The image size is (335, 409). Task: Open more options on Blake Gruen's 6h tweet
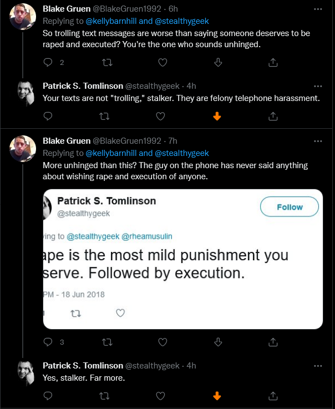tap(318, 9)
